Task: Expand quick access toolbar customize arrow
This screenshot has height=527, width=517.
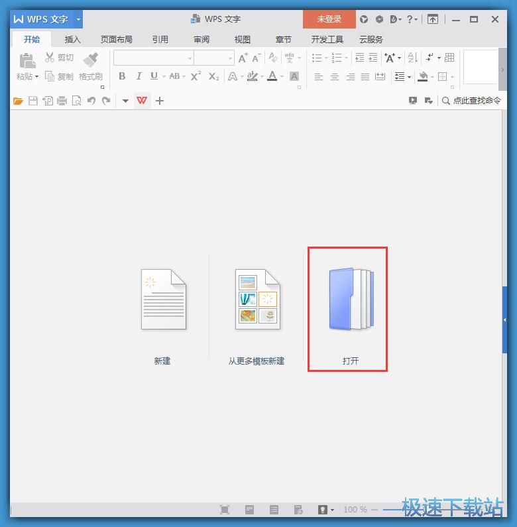Action: point(125,101)
